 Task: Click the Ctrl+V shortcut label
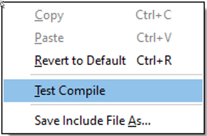154,38
